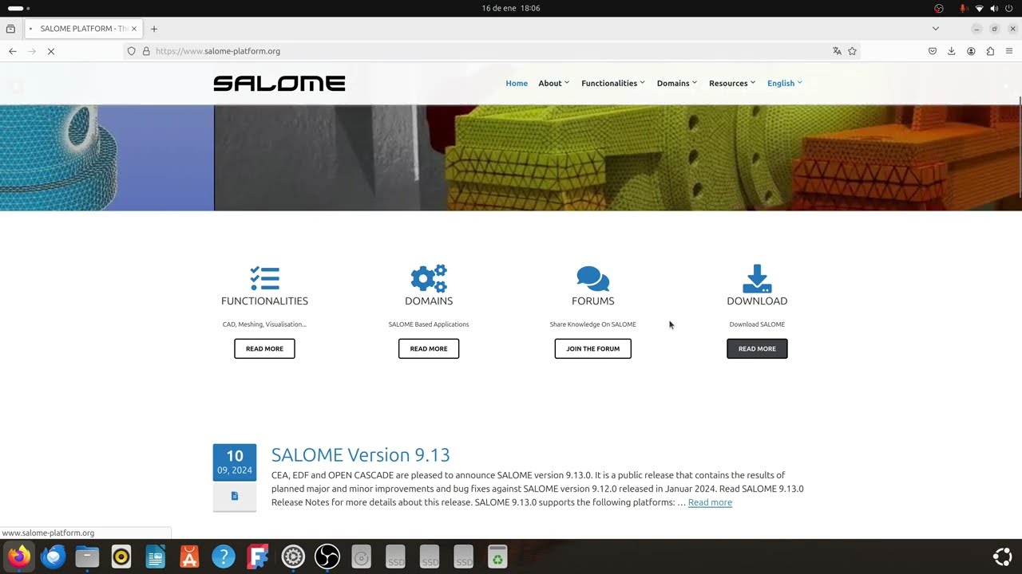
Task: Click the Show Apps Ubuntu logo button
Action: point(1002,556)
